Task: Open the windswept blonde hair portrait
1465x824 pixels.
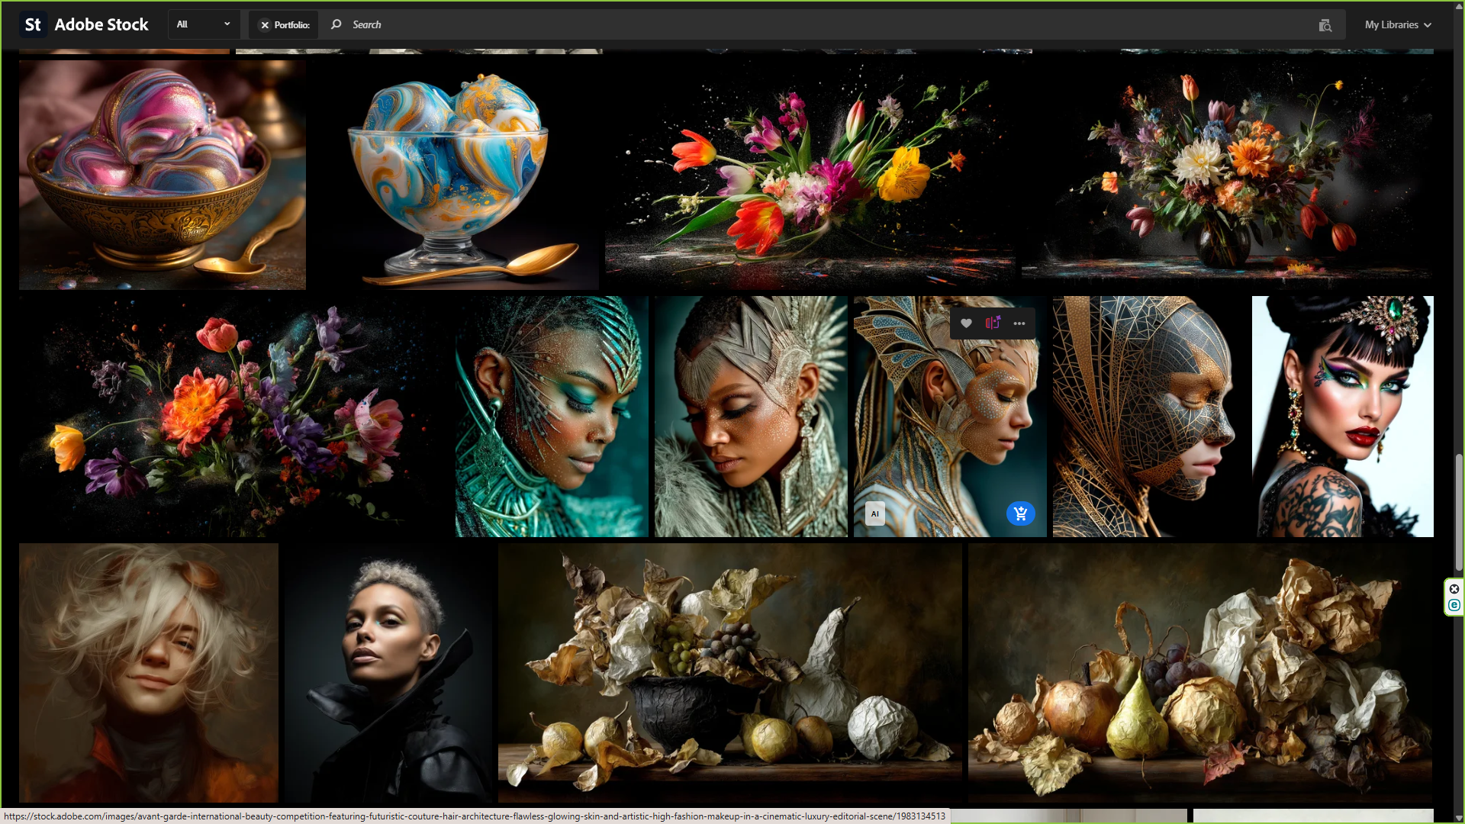Action: point(149,673)
